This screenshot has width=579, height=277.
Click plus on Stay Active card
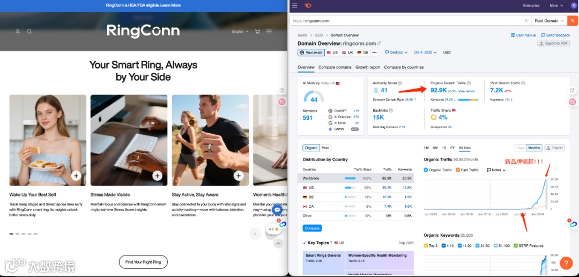pyautogui.click(x=239, y=176)
